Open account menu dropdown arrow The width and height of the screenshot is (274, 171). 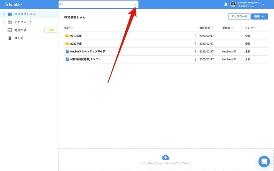click(263, 4)
